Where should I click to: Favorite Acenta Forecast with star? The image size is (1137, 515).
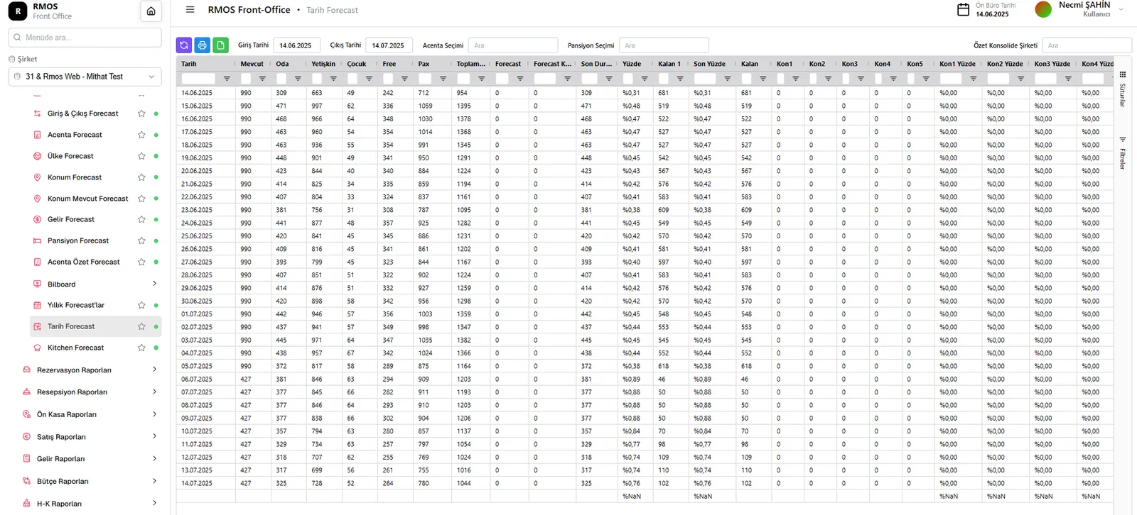coord(141,135)
